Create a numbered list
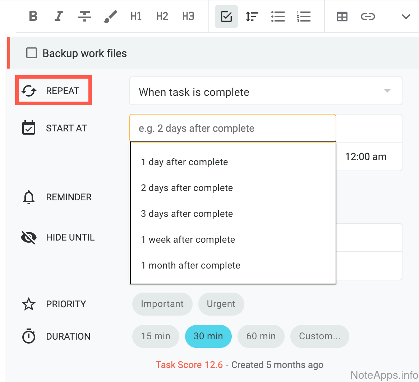This screenshot has width=419, height=382. (304, 17)
